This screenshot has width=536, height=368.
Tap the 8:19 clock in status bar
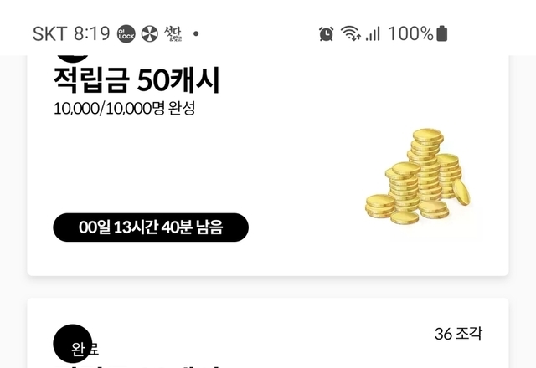click(x=91, y=33)
